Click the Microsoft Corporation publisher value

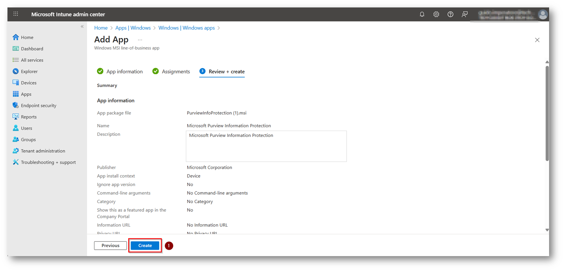210,167
